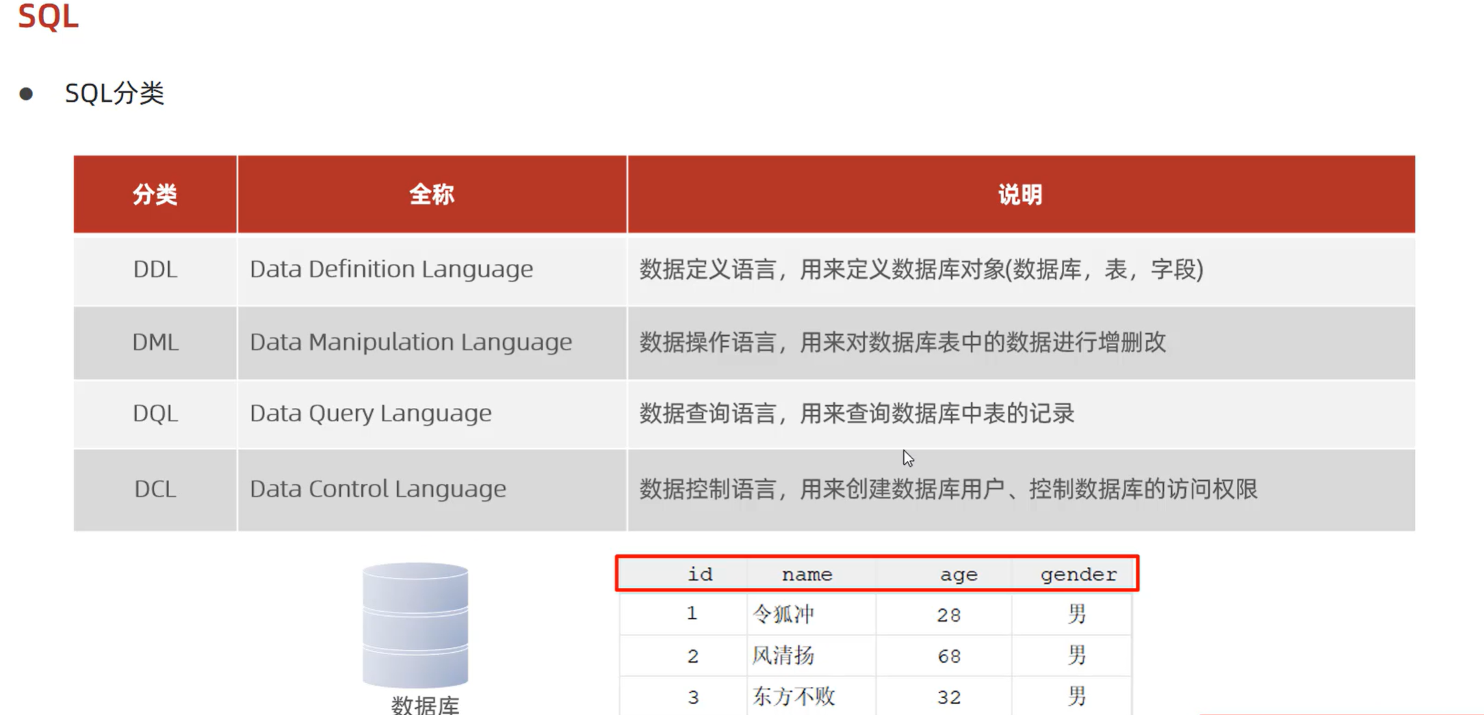Click gender '男' in 东方不败 row
This screenshot has height=715, width=1484.
pos(1077,697)
